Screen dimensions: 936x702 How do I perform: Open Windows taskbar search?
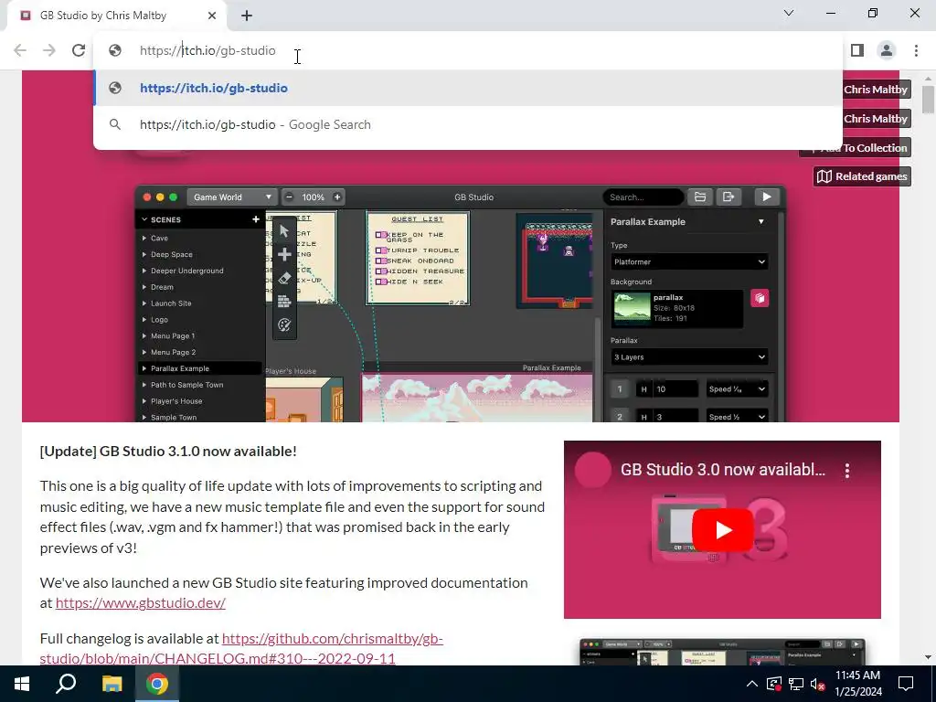[66, 684]
